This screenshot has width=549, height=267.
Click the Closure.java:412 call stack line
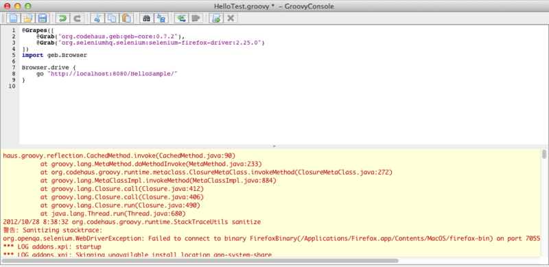pos(122,189)
